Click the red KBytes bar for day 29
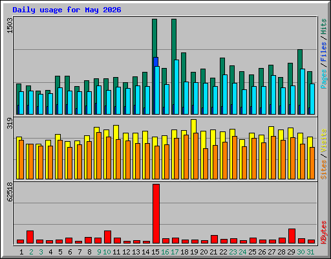This screenshot has width=331, height=259. coord(292,236)
